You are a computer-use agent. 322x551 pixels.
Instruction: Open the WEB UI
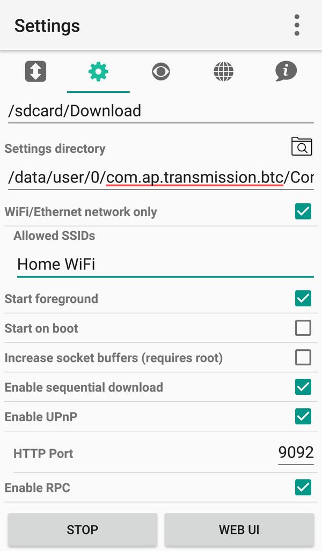click(238, 530)
